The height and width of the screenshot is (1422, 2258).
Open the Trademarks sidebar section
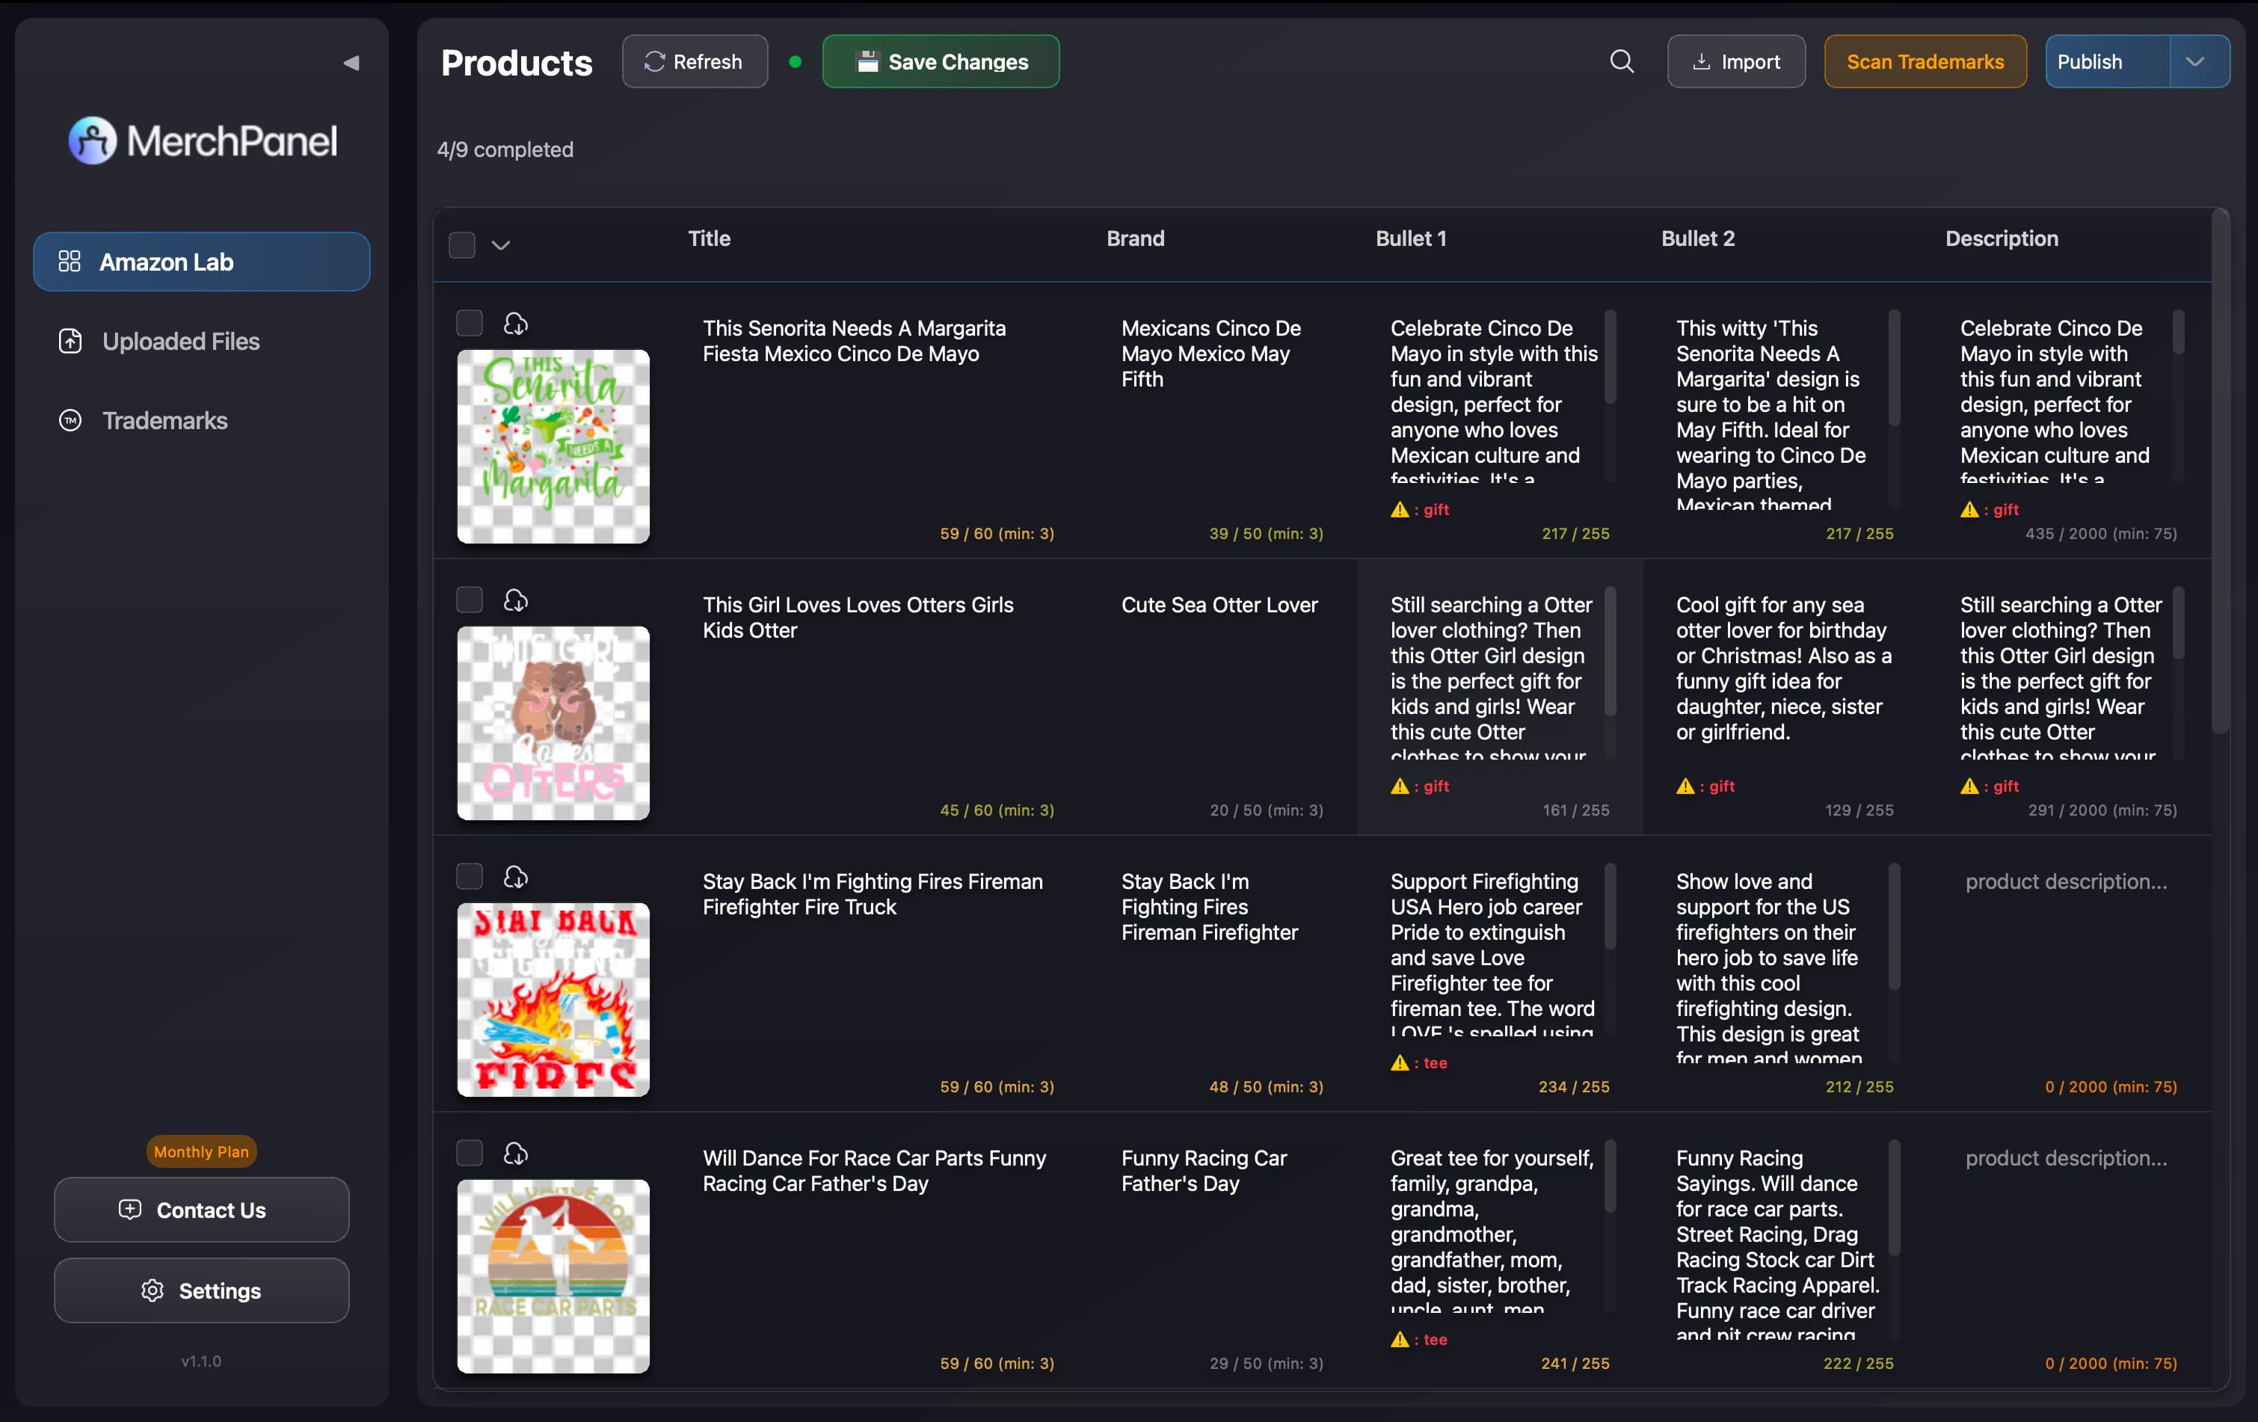[164, 421]
